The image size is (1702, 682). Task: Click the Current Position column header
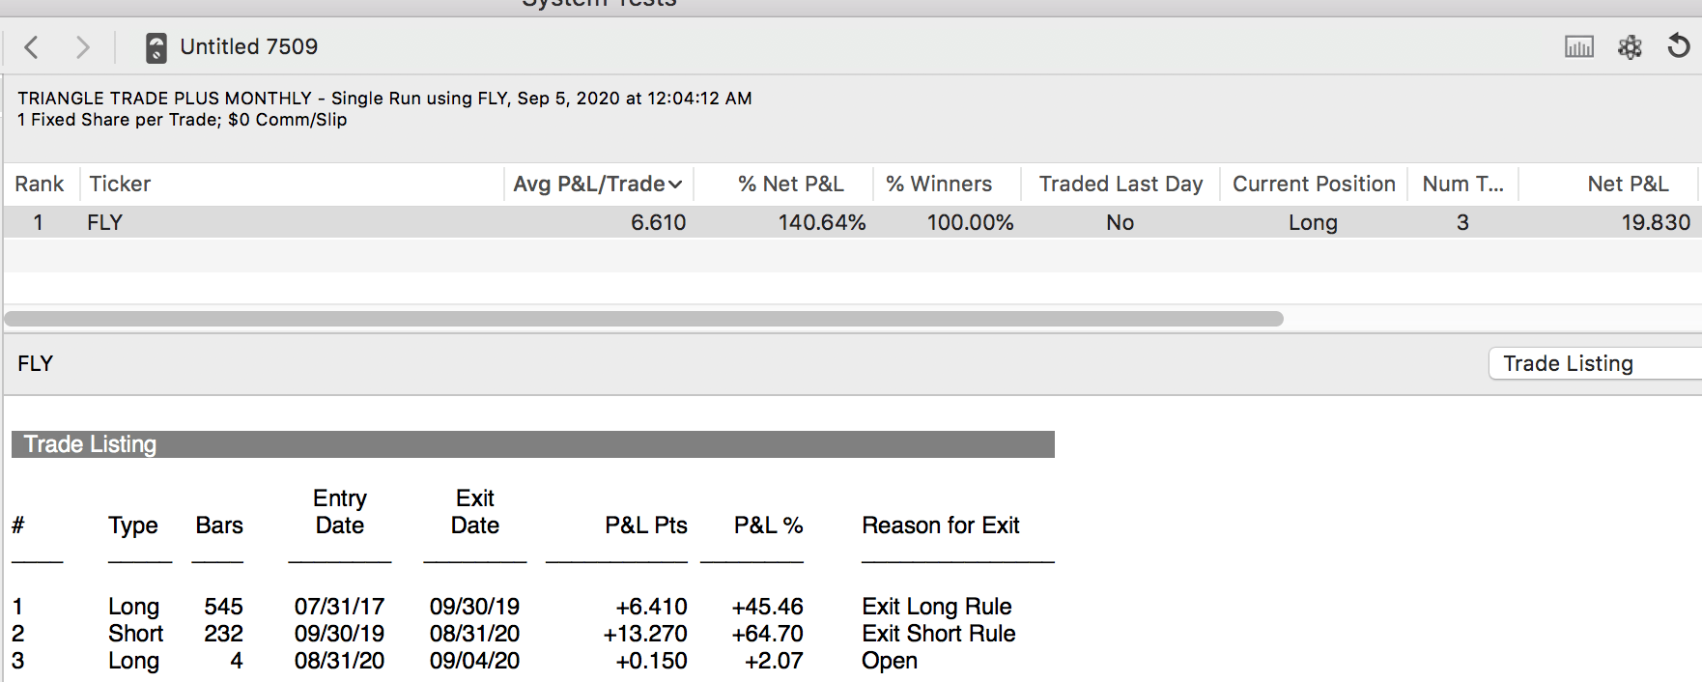pyautogui.click(x=1314, y=184)
